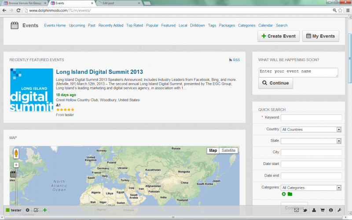Click the info icon in bottom bar
Viewport: 352px width, 220px height.
pyautogui.click(x=331, y=210)
